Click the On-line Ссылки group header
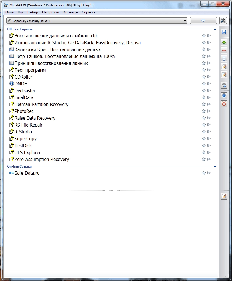 pos(19,166)
